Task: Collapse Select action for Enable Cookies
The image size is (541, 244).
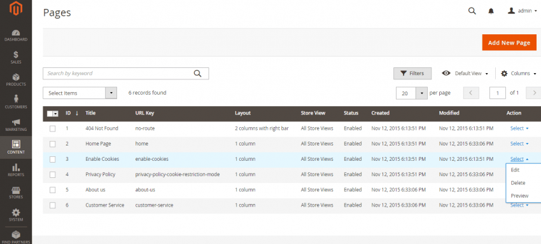Action: (519, 159)
